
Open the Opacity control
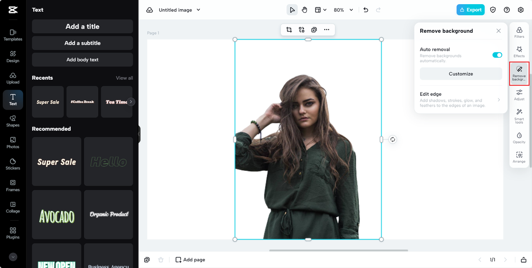(x=519, y=138)
